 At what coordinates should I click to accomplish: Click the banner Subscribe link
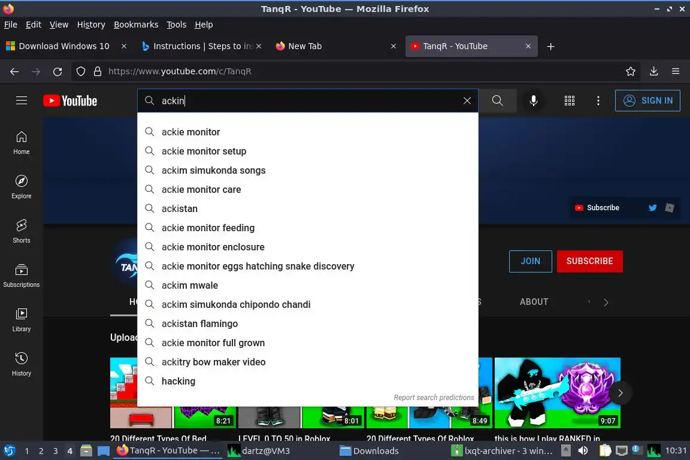597,208
